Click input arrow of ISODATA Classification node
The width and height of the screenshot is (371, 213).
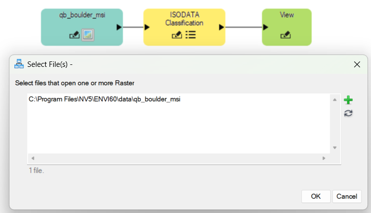pyautogui.click(x=147, y=27)
